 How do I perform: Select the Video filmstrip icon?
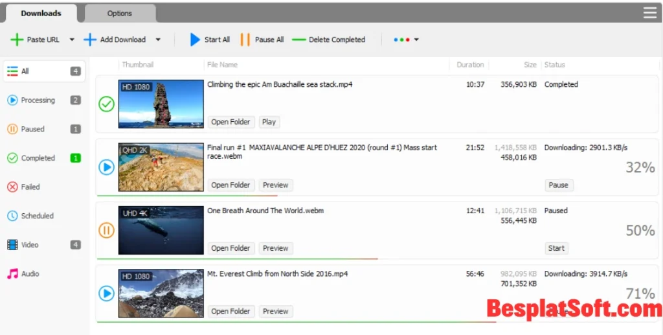tap(13, 244)
